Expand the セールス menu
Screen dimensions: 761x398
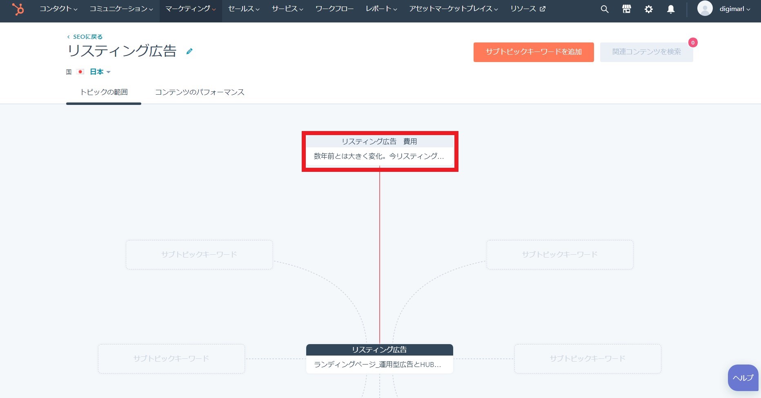pos(244,9)
